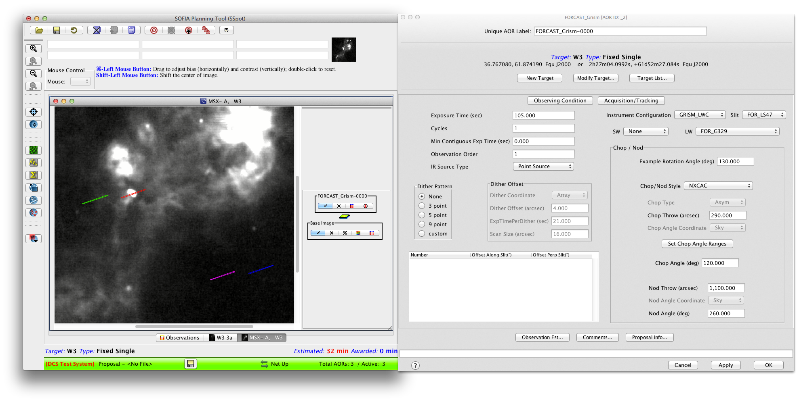Click the question mark help icon
797x402 pixels.
pyautogui.click(x=415, y=366)
